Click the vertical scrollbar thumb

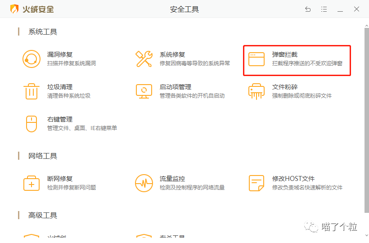[367, 120]
